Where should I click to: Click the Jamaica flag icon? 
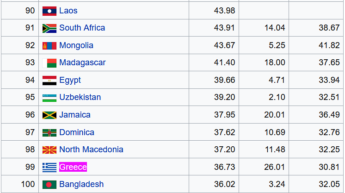click(49, 115)
